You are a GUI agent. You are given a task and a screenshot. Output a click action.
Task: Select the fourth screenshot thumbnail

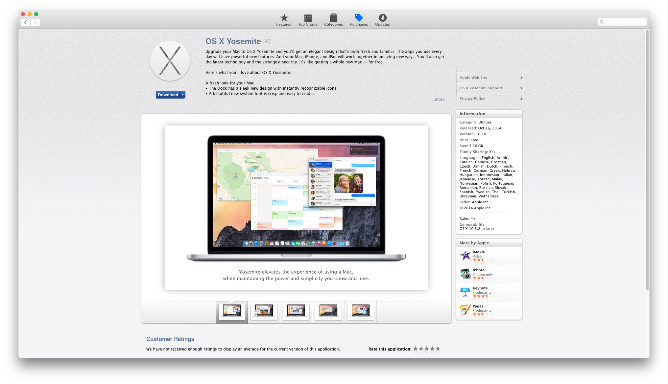coord(328,312)
